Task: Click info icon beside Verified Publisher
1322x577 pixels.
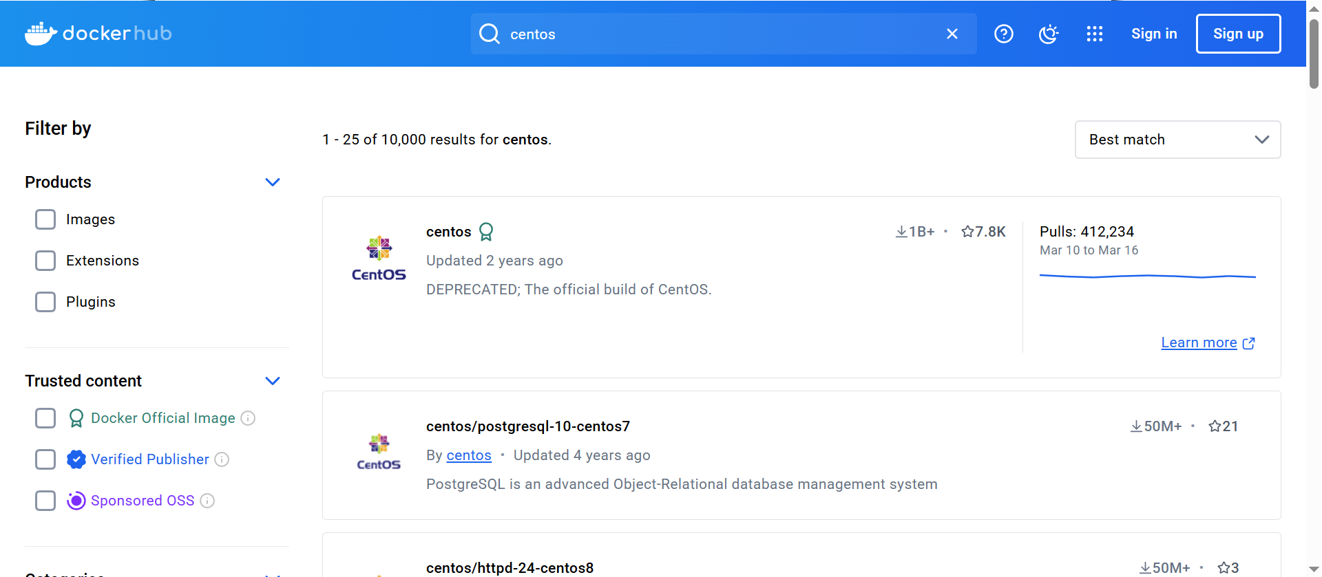Action: click(x=222, y=459)
